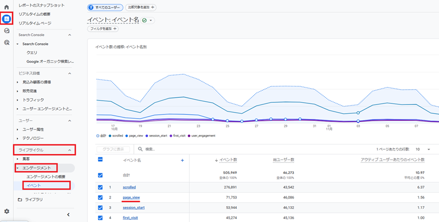Collapse the ユーザー section chevron
The image size is (439, 222).
[x=70, y=121]
